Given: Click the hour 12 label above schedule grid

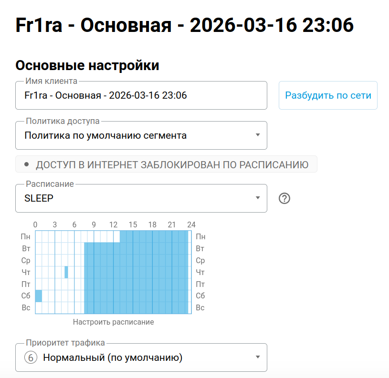Looking at the screenshot, I should pyautogui.click(x=113, y=225).
